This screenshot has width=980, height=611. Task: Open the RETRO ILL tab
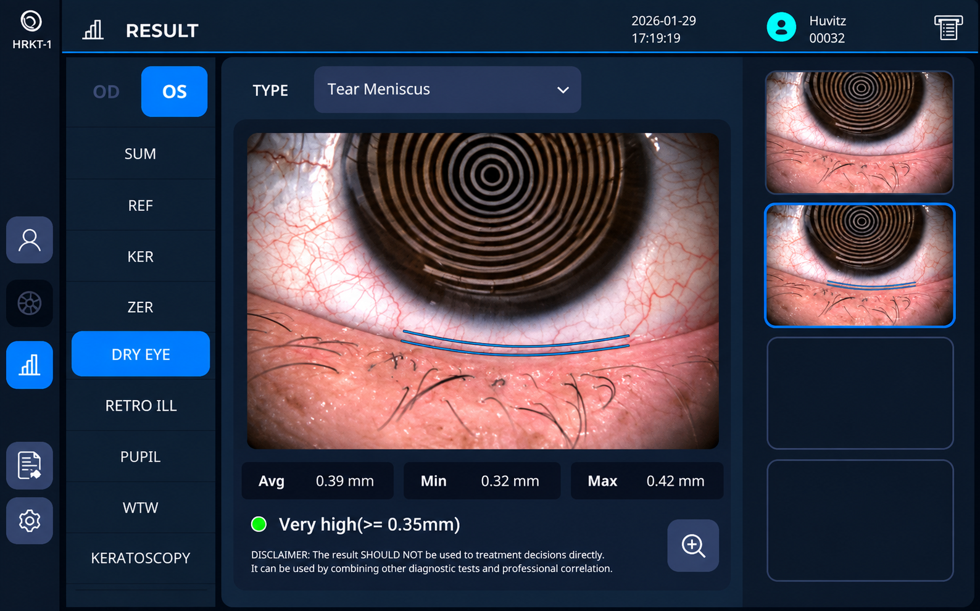[141, 405]
